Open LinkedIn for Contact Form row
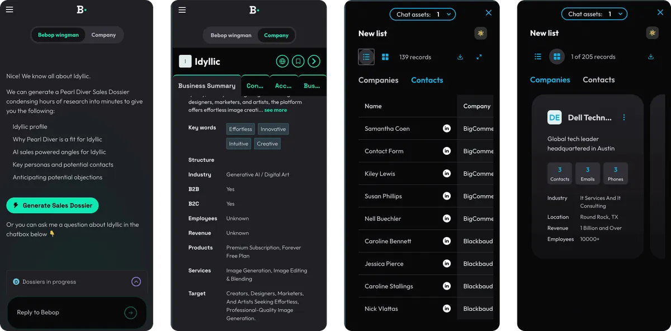This screenshot has width=671, height=331. coord(447,151)
